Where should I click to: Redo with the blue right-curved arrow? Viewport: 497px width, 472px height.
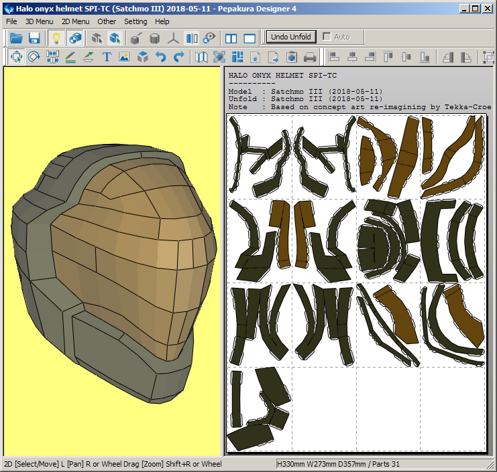(x=179, y=57)
